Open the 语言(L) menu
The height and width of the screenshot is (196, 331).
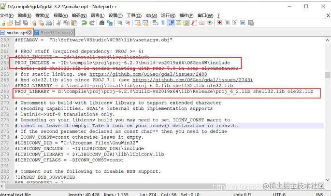point(98,15)
